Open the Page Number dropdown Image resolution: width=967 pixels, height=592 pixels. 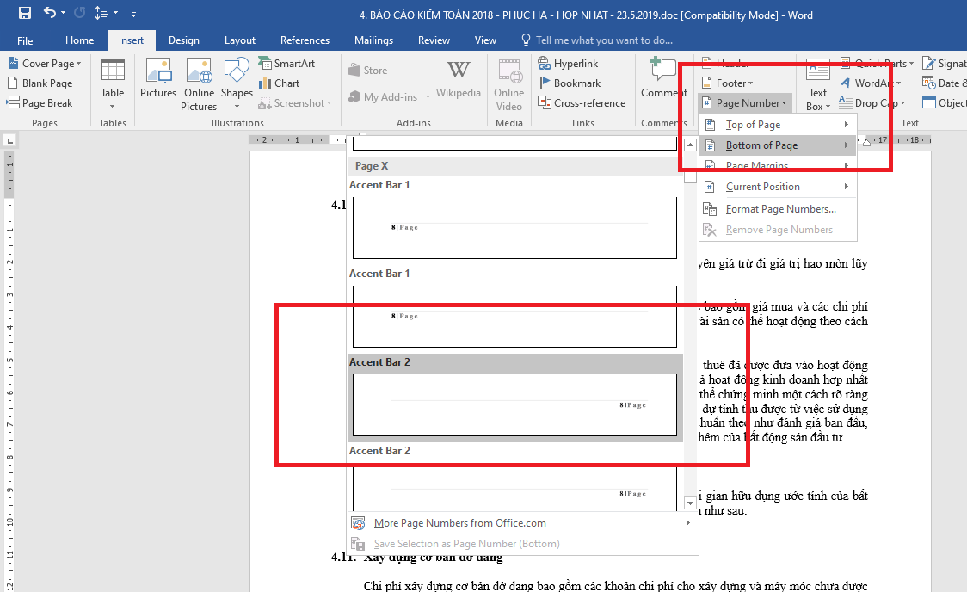[x=743, y=103]
